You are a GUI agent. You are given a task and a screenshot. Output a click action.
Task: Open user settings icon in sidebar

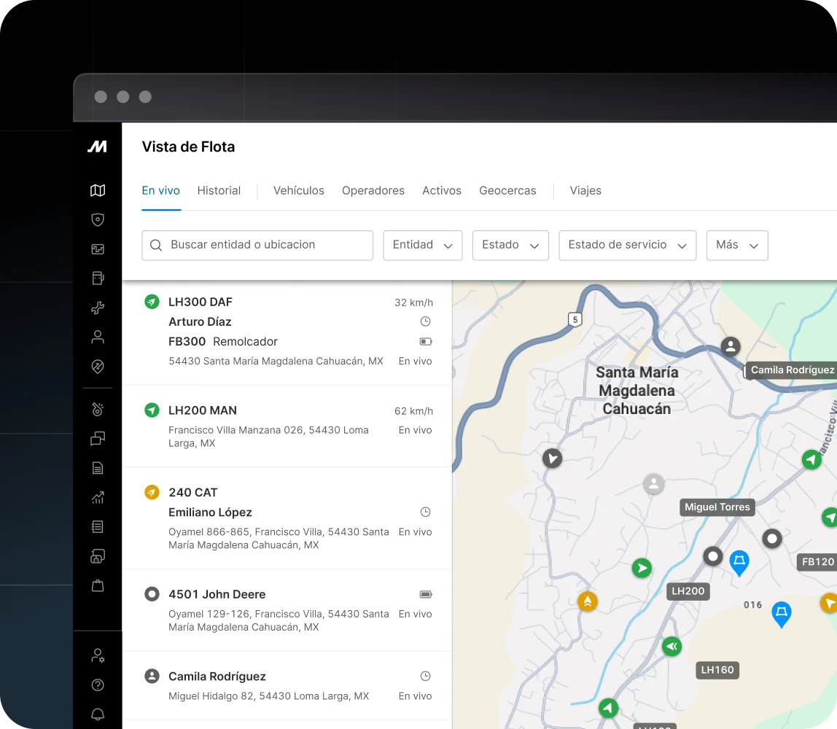pos(98,655)
